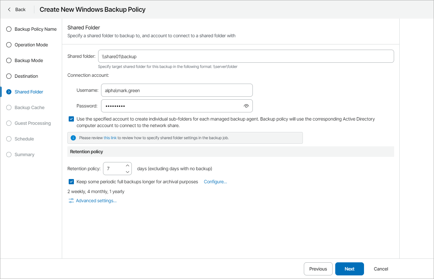The image size is (434, 279).
Task: Select the Backup Policy Name step circle
Action: click(x=9, y=29)
